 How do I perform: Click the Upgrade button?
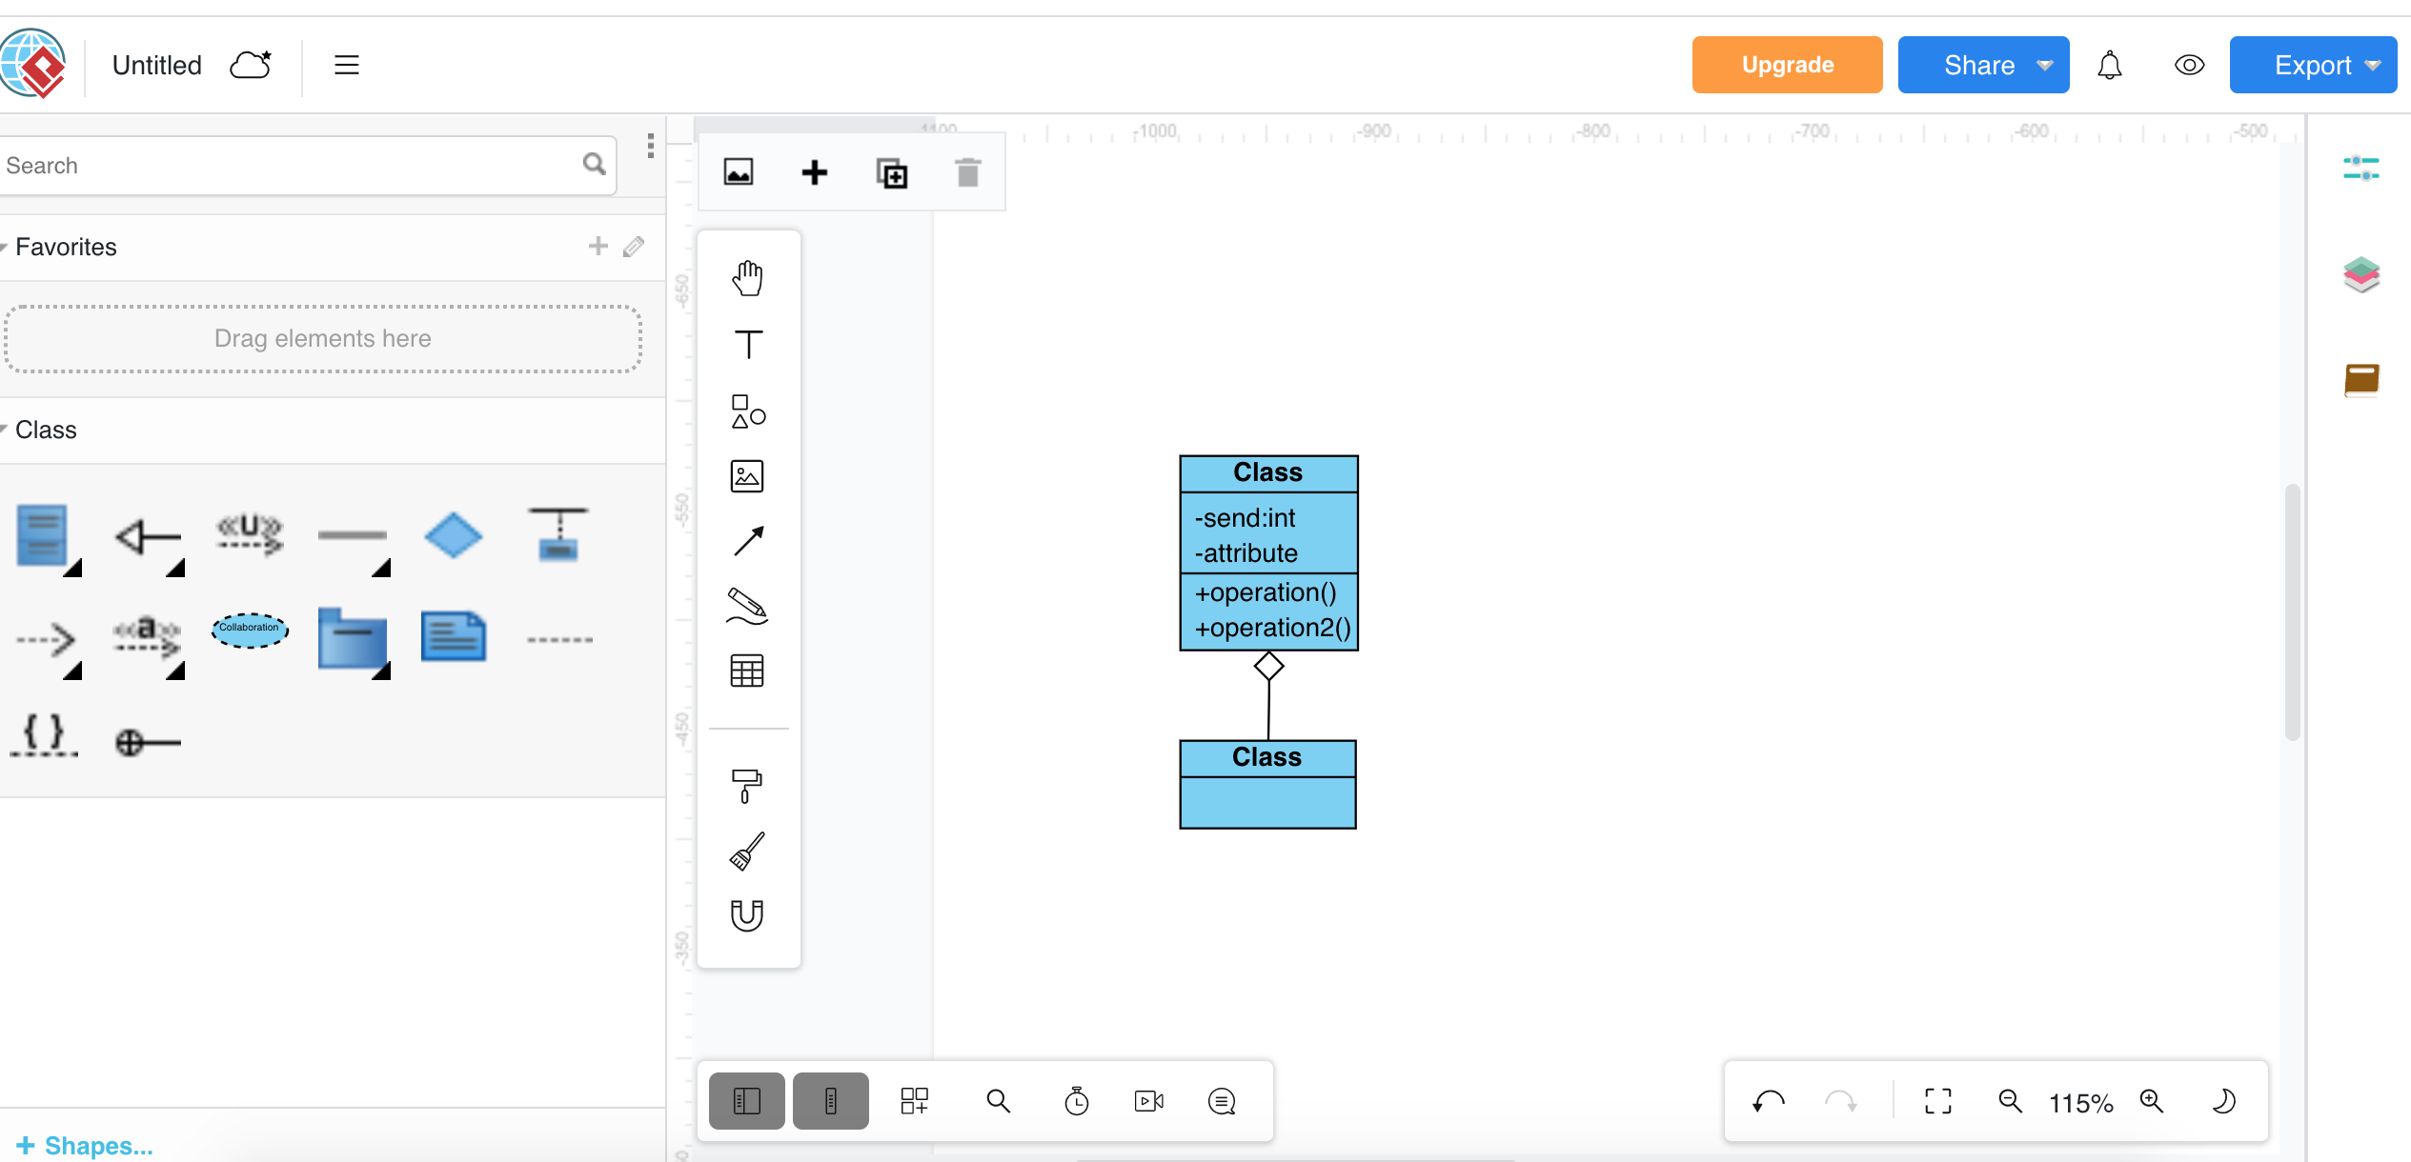[1787, 65]
